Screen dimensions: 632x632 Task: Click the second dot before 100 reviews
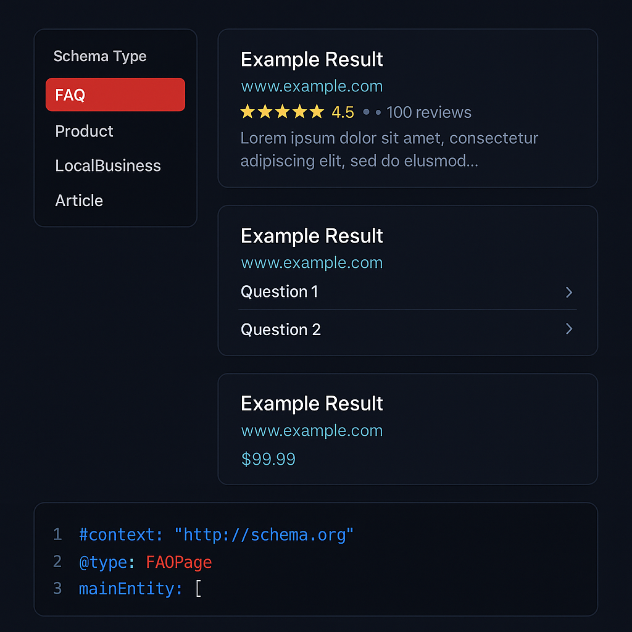coord(378,112)
